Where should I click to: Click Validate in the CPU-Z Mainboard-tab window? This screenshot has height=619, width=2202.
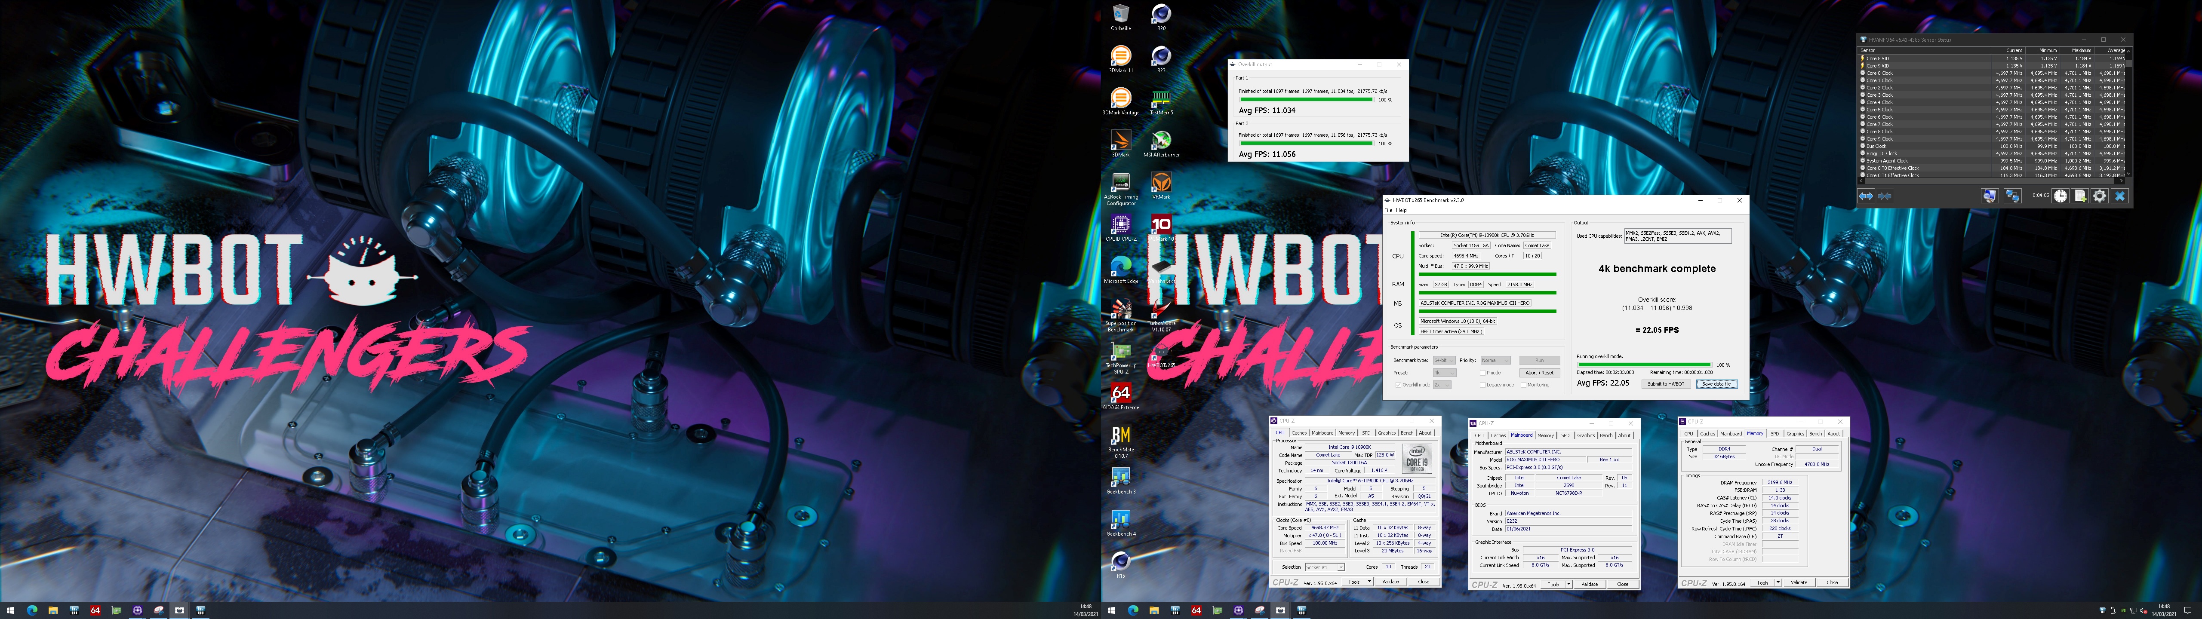[x=1589, y=584]
